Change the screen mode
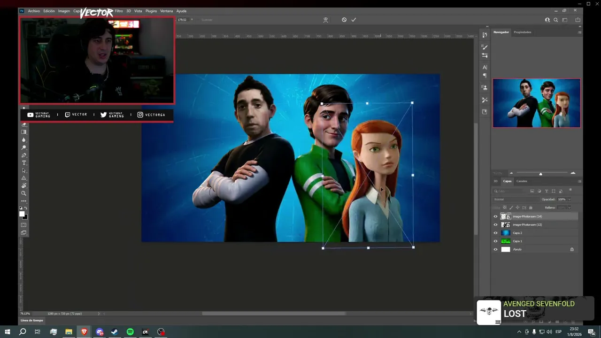Screen dimensions: 601x338 tap(24, 232)
